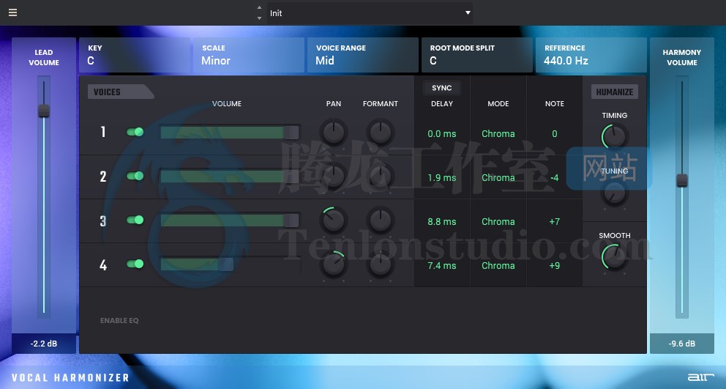Click the VOICES tab header
Screen dimensions: 726x389
(x=120, y=92)
